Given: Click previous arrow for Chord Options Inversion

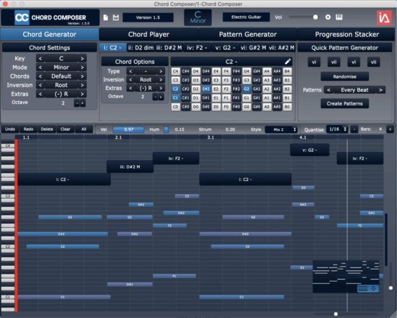Looking at the screenshot, I should 130,80.
